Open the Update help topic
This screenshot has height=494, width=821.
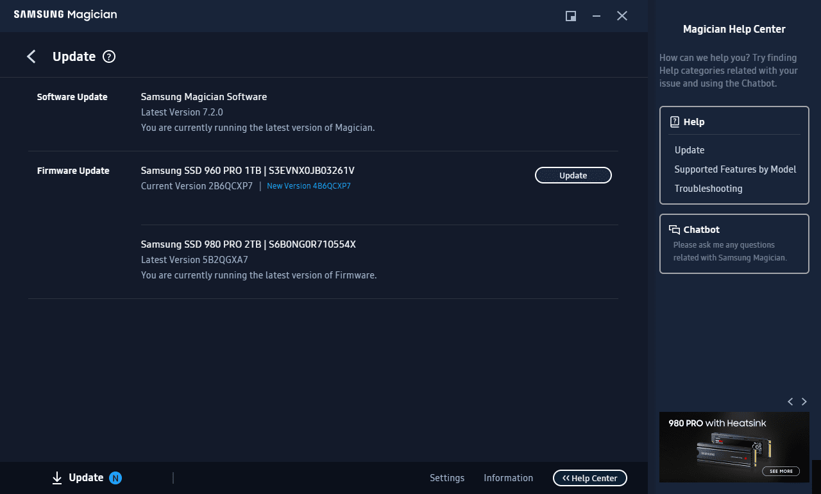click(689, 149)
